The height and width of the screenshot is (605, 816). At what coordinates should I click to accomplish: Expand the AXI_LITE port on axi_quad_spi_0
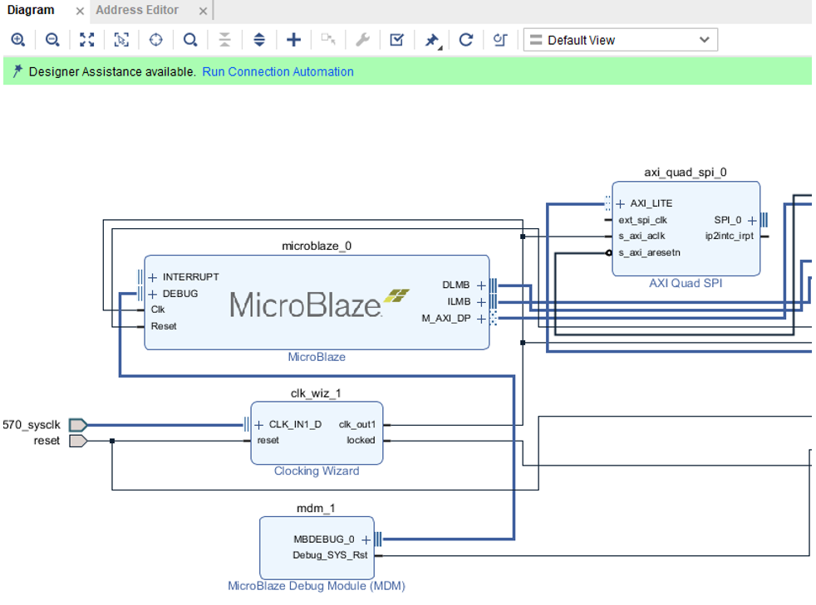[x=620, y=203]
